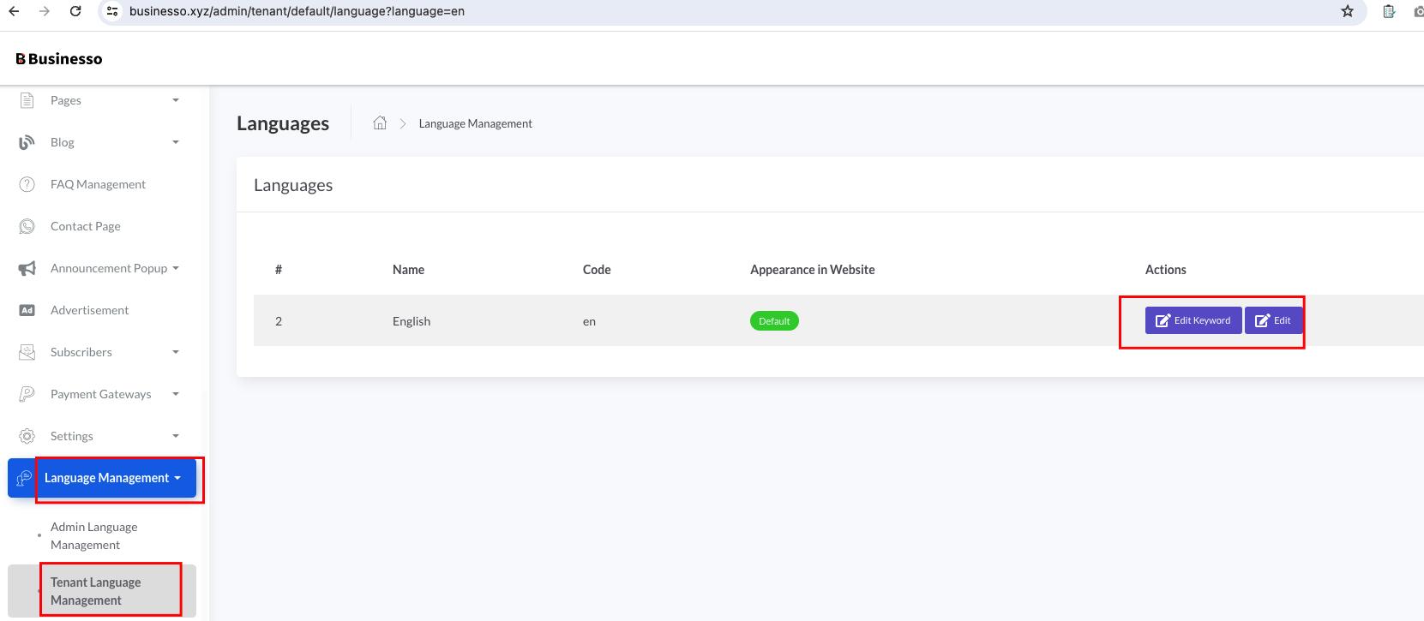Open the clipboard extension icon
This screenshot has width=1424, height=621.
[x=1389, y=11]
